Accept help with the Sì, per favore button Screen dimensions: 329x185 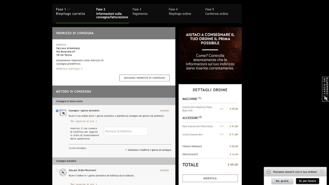pos(307,181)
